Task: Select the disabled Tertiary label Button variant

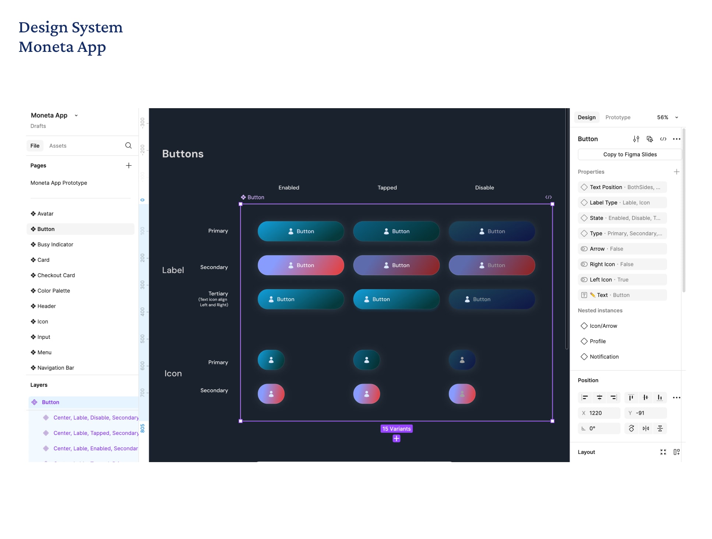Action: pos(491,299)
